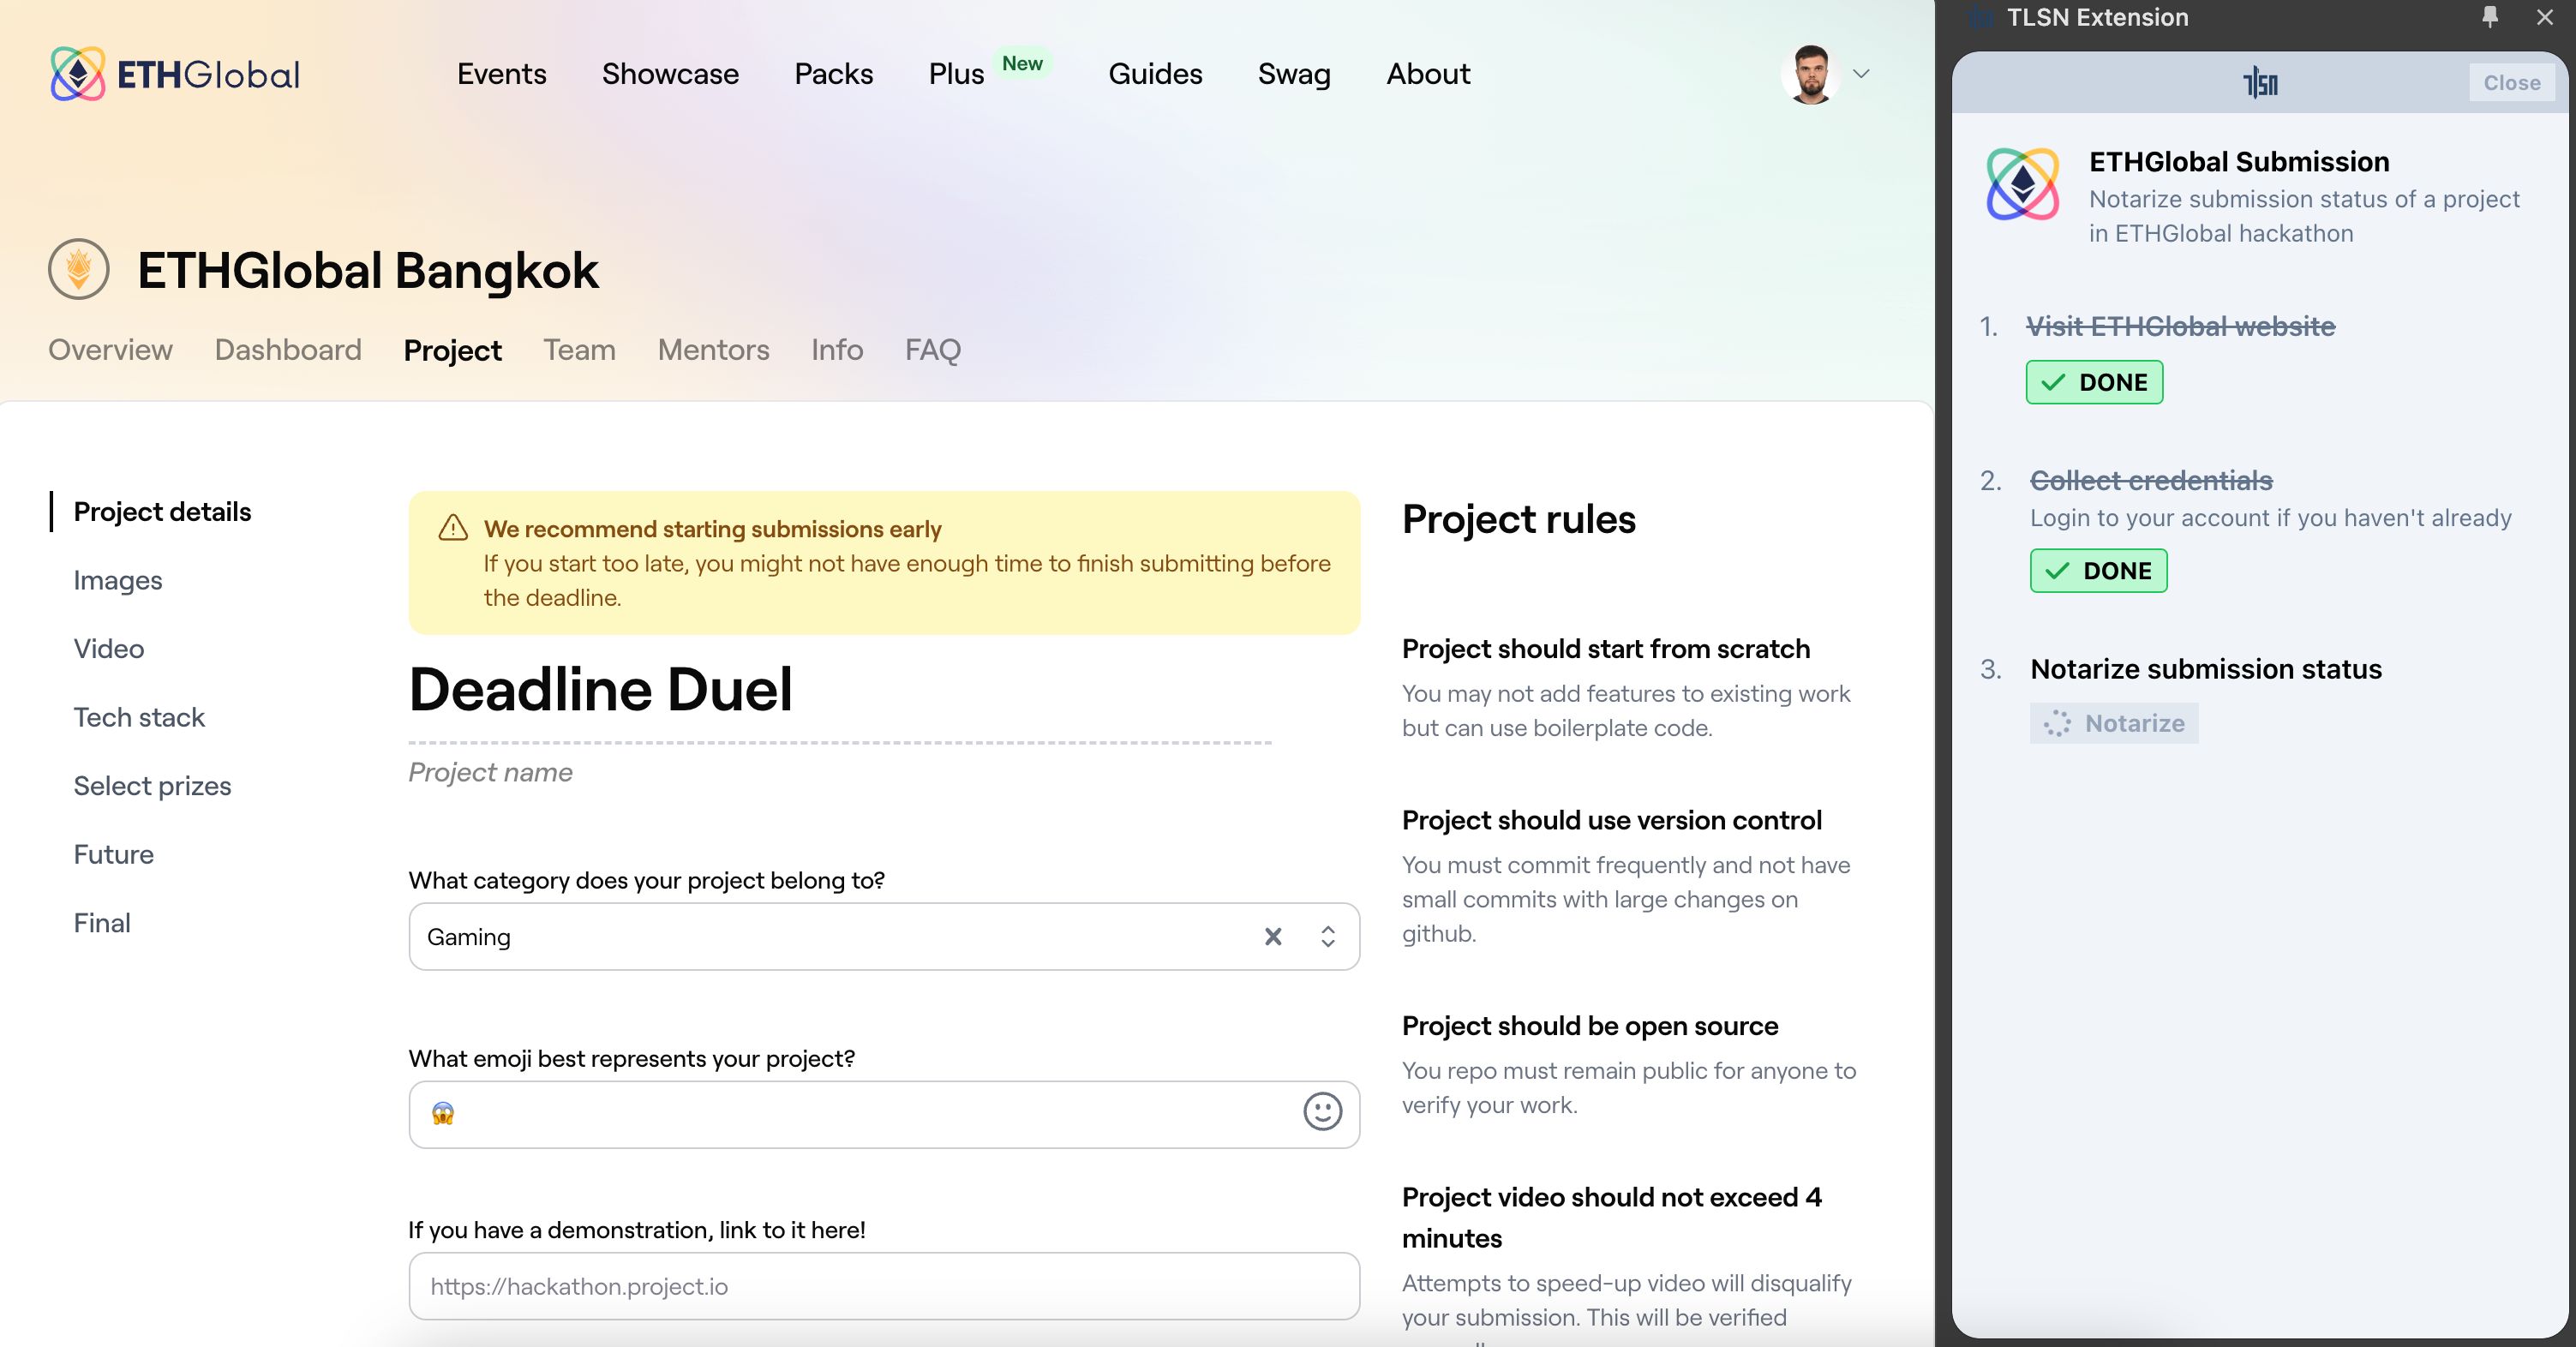Click the Collect credentials step
This screenshot has height=1347, width=2576.
tap(2151, 480)
